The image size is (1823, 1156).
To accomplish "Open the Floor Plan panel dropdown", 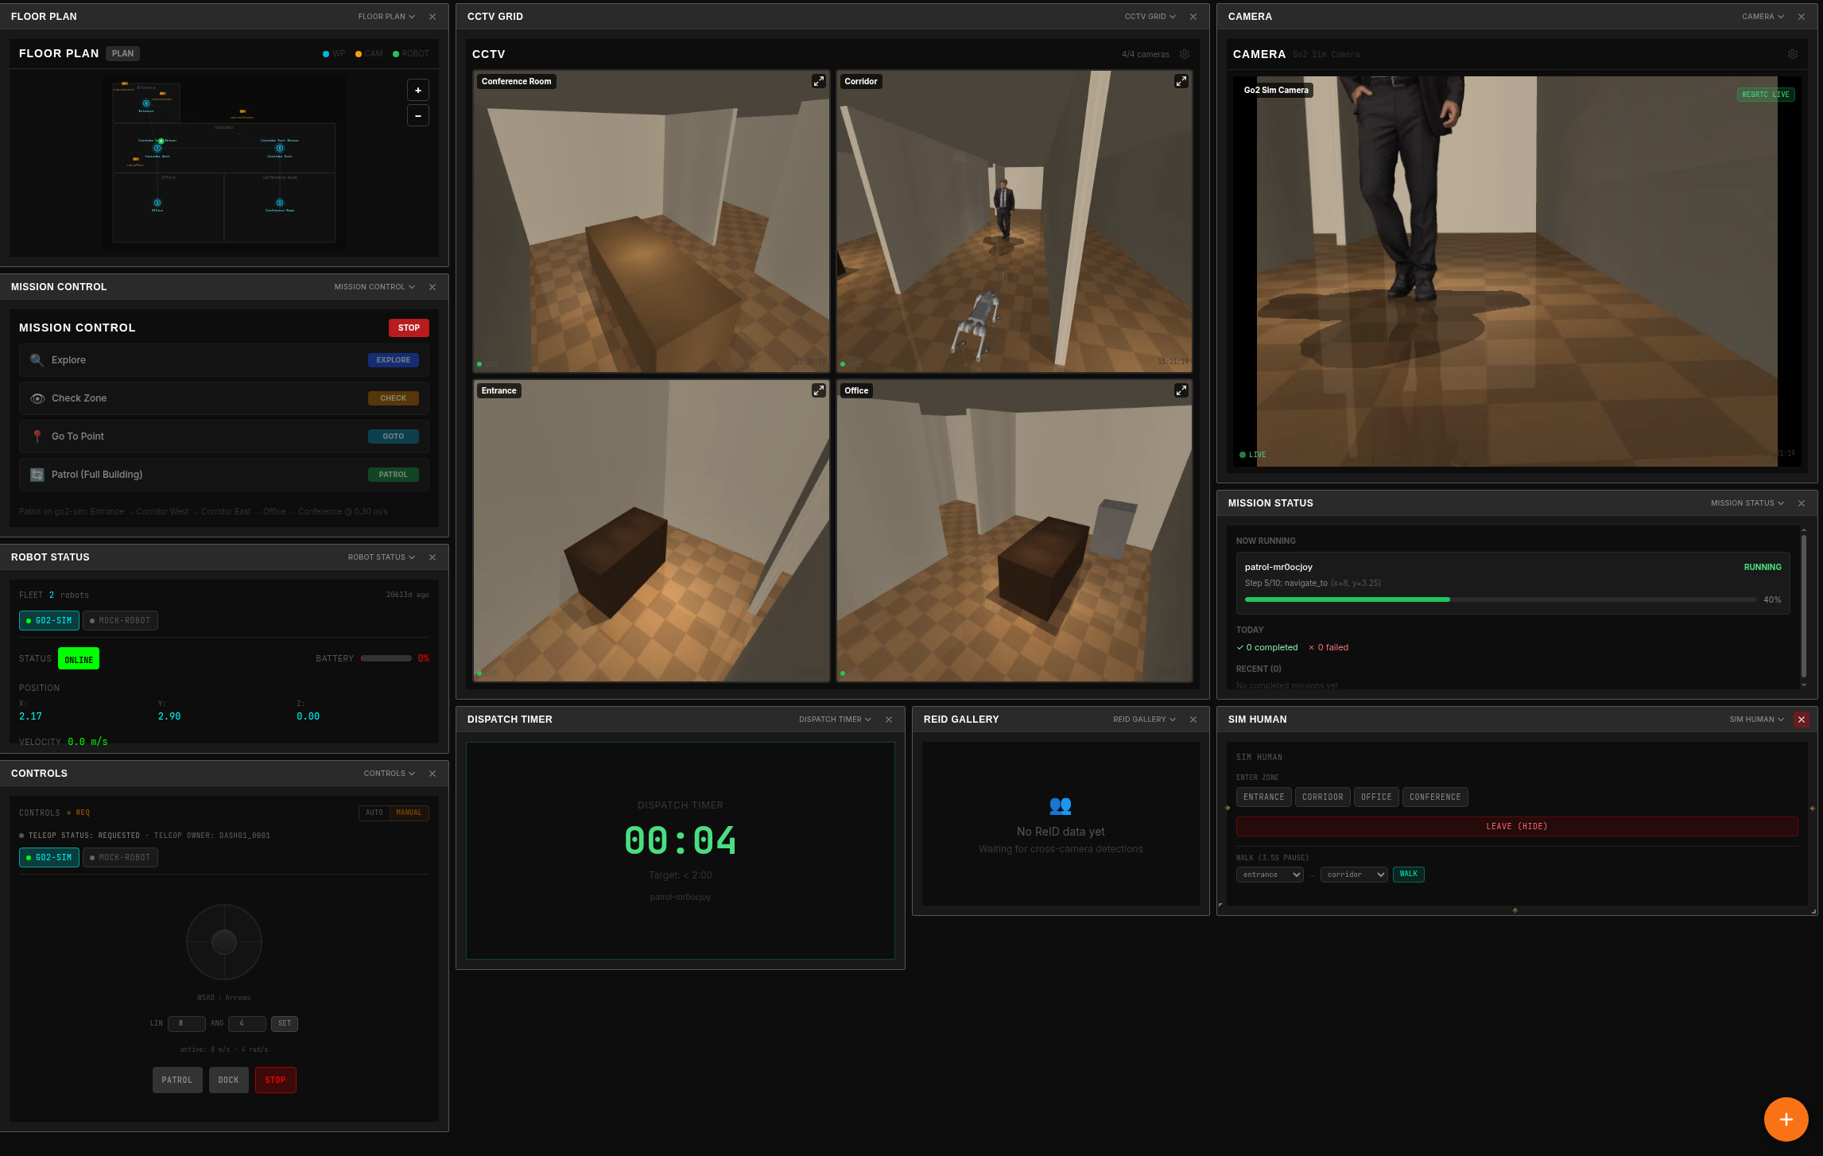I will point(386,17).
